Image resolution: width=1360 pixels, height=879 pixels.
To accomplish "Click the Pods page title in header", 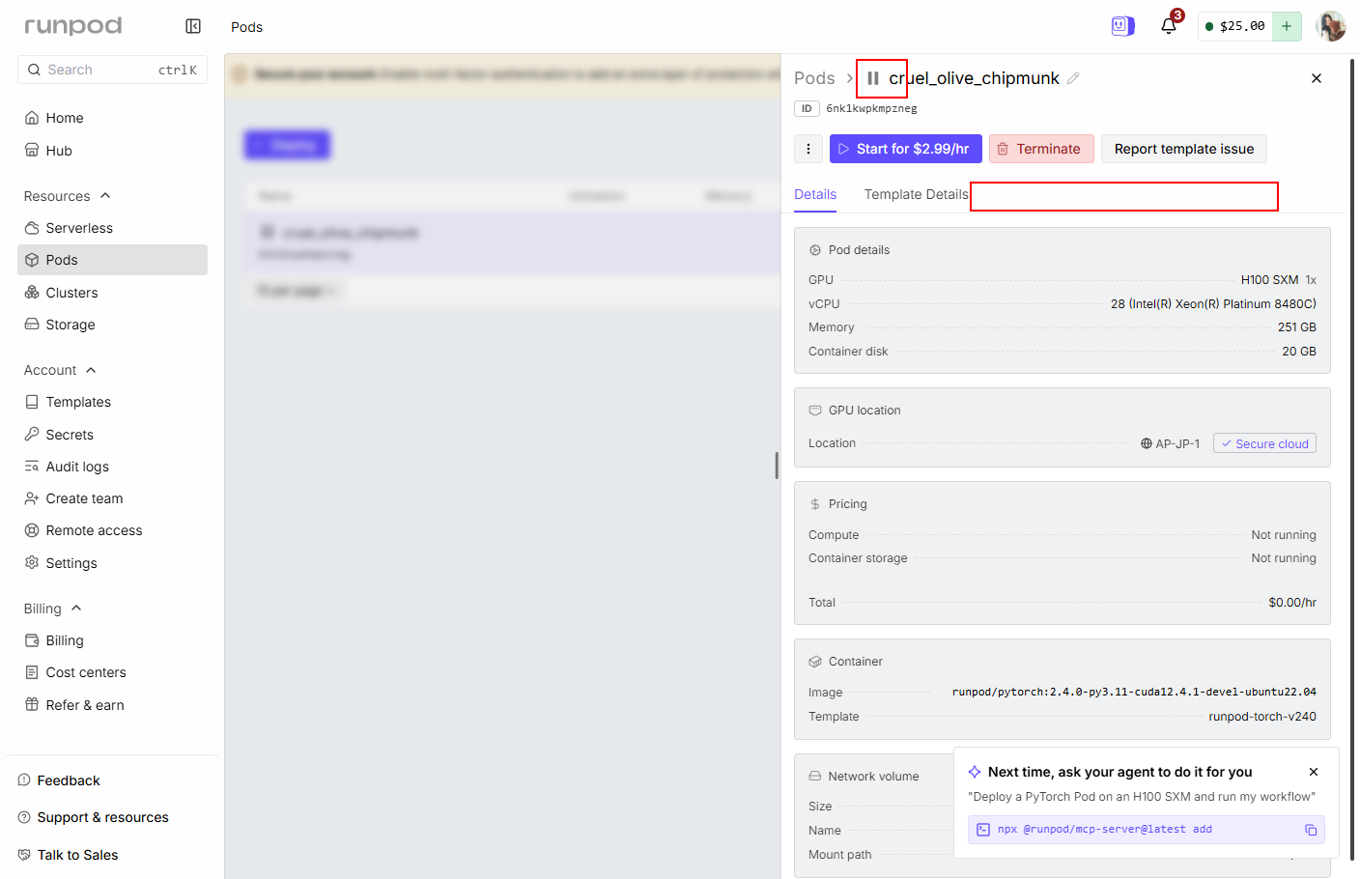I will tap(246, 27).
